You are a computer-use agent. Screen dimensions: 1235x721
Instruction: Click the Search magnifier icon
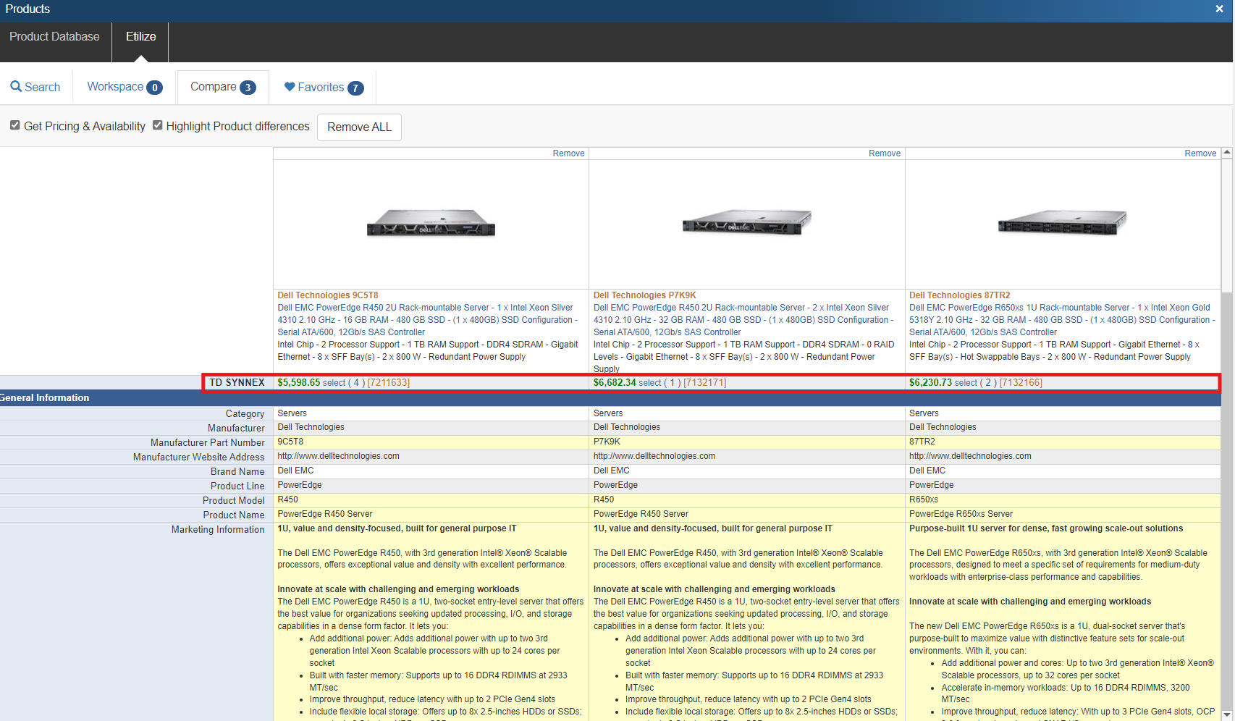16,87
